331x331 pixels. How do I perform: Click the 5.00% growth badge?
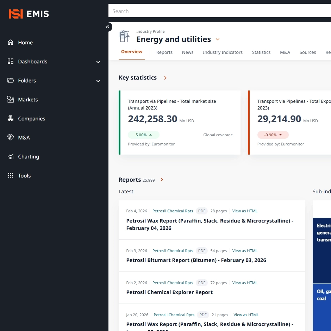click(144, 135)
